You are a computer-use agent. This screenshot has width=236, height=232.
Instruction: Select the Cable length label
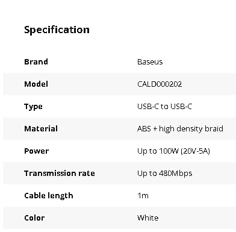pyautogui.click(x=49, y=196)
